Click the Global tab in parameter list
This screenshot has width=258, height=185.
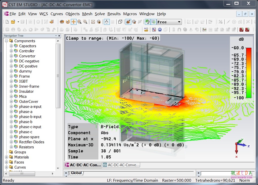76,173
